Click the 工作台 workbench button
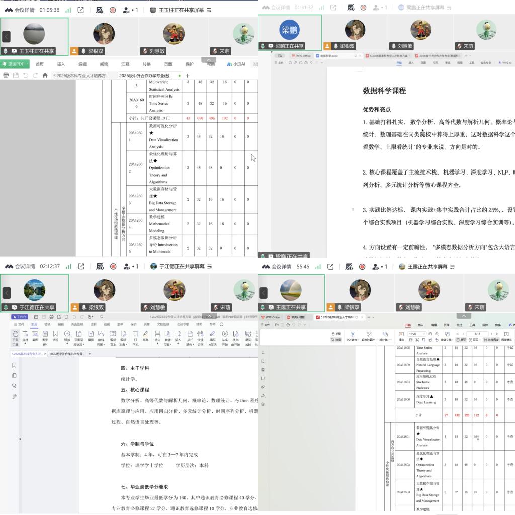This screenshot has width=515, height=515. point(20,317)
